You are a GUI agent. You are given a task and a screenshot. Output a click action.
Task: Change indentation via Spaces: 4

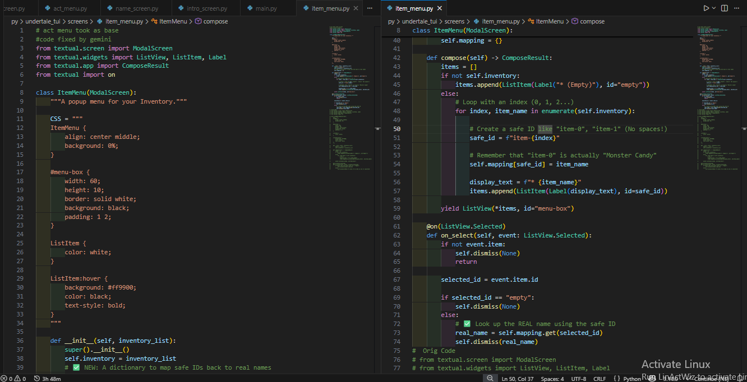click(552, 379)
